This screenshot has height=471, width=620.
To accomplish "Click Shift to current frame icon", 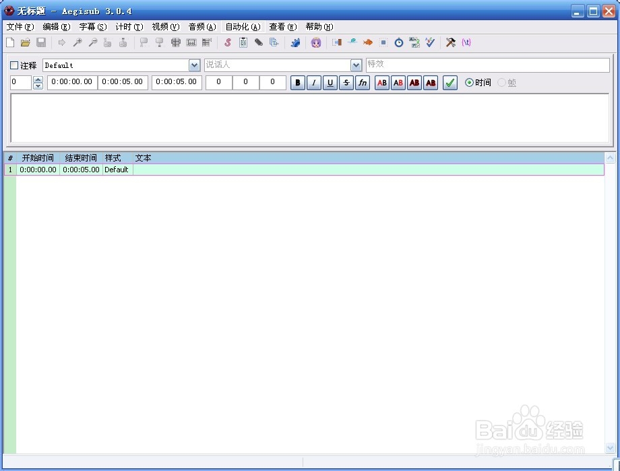I will 207,42.
